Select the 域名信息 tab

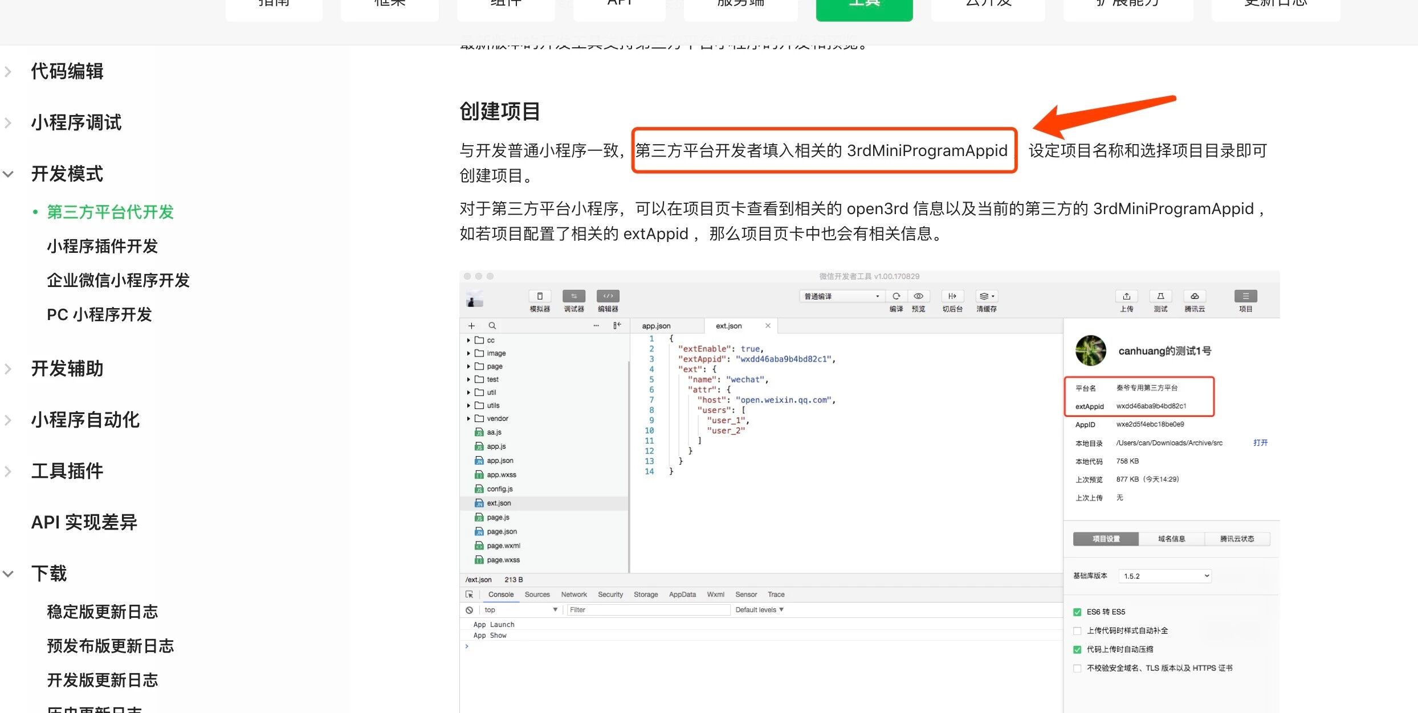[x=1171, y=539]
